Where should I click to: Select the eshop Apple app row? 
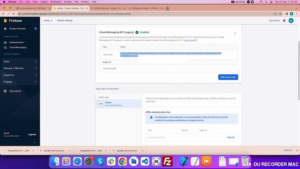coord(119,104)
